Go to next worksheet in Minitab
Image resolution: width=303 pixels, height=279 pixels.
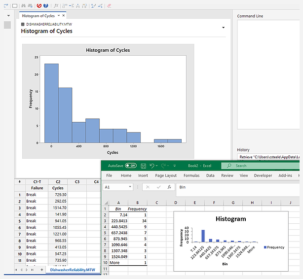(x=27, y=270)
